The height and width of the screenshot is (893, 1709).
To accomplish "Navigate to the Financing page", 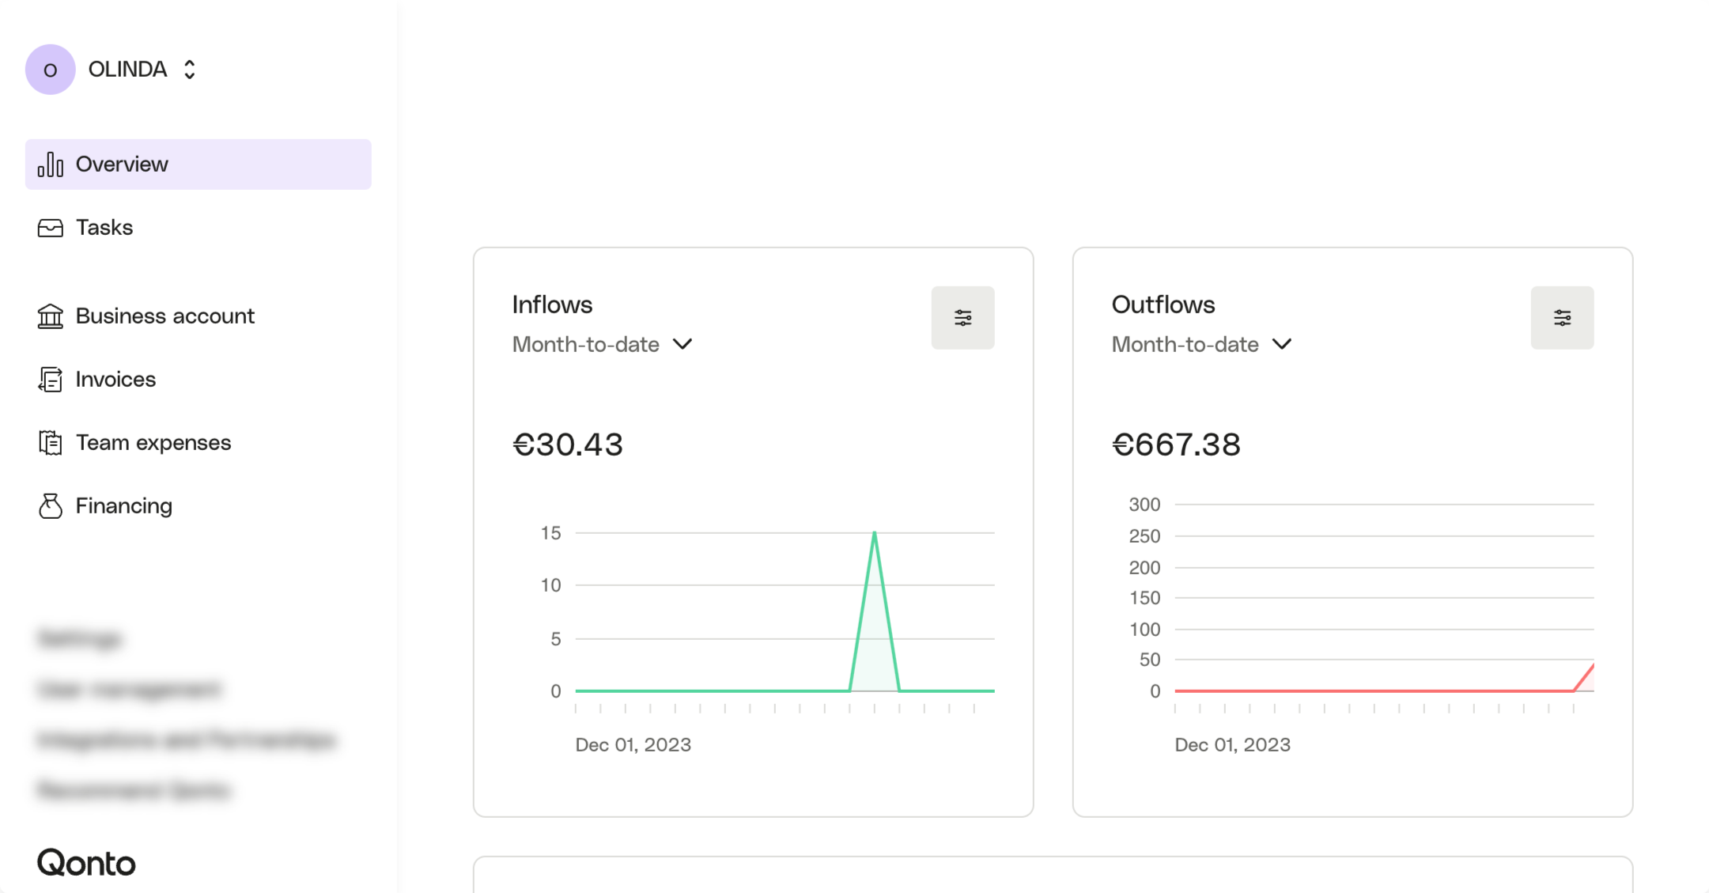I will [x=123, y=506].
